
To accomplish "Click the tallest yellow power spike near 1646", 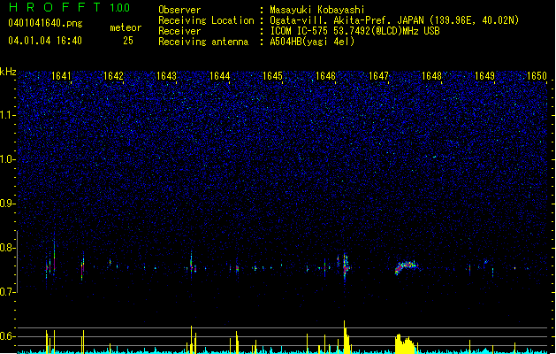I will pyautogui.click(x=345, y=337).
